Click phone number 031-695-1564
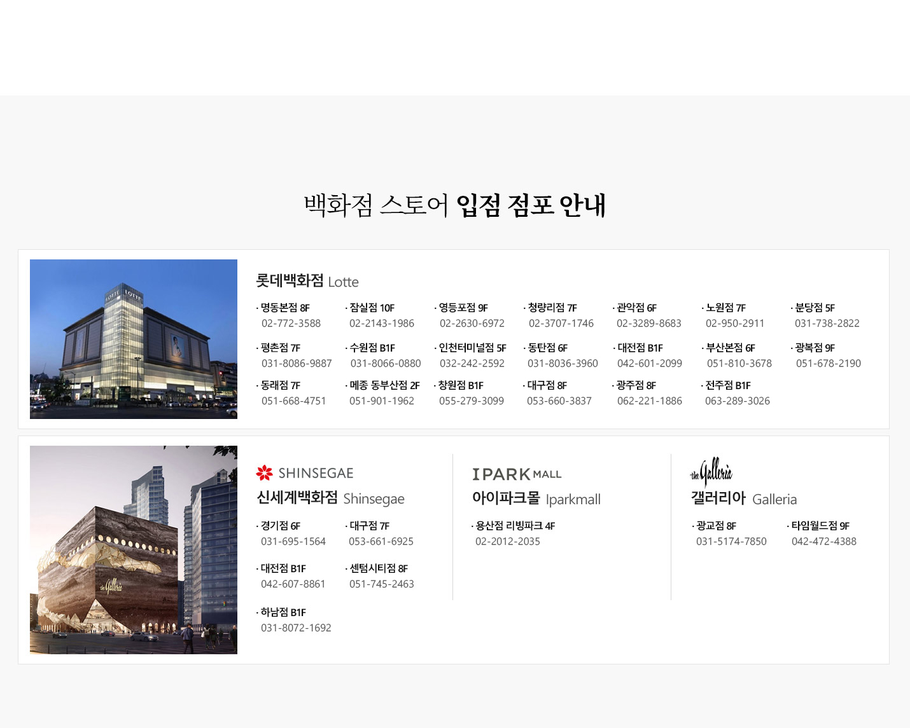Screen dimensions: 910x728 pos(293,542)
